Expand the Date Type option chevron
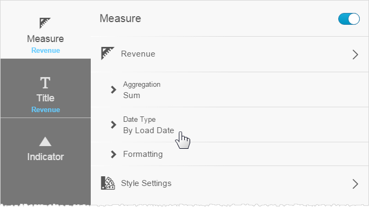 [113, 125]
